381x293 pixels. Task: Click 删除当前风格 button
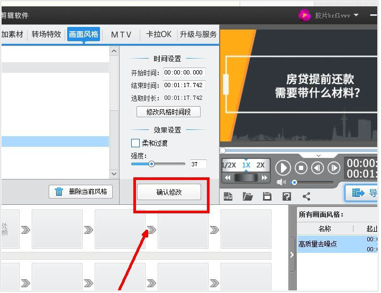tap(80, 192)
